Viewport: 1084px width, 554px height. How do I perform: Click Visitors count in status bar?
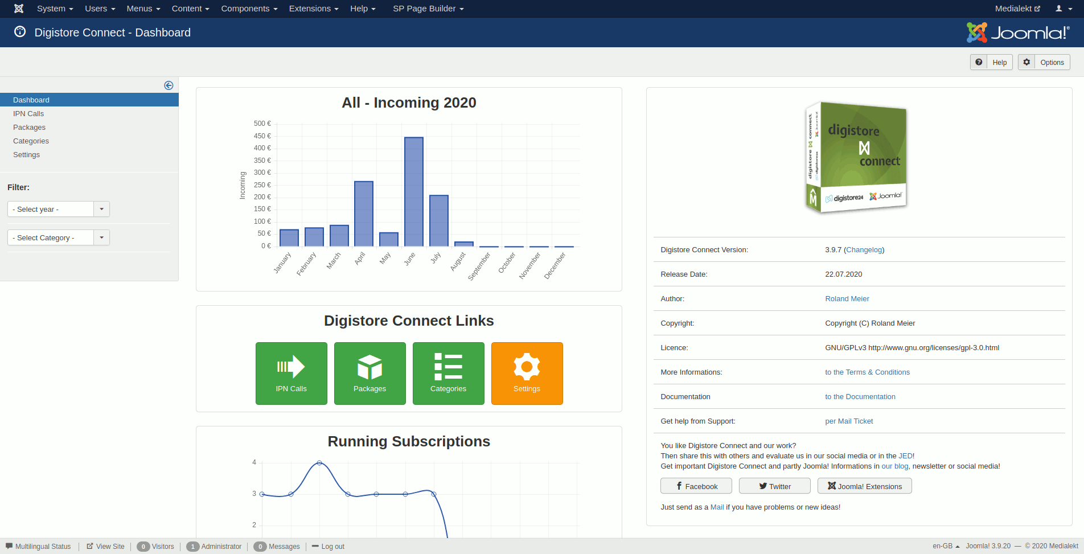pos(155,546)
